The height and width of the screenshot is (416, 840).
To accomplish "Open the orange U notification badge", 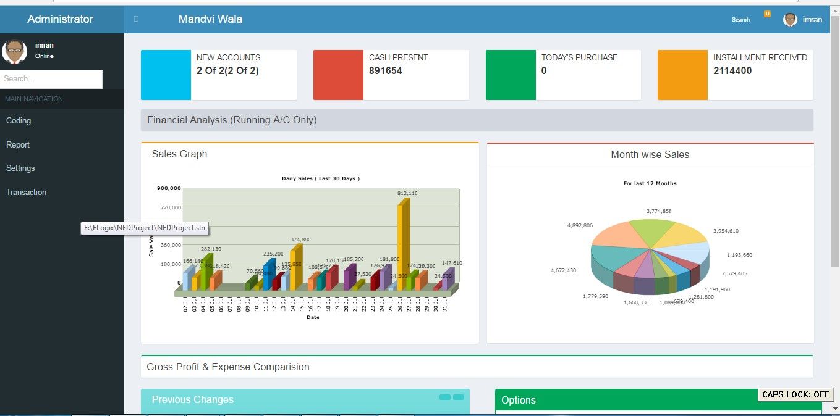I will (767, 14).
